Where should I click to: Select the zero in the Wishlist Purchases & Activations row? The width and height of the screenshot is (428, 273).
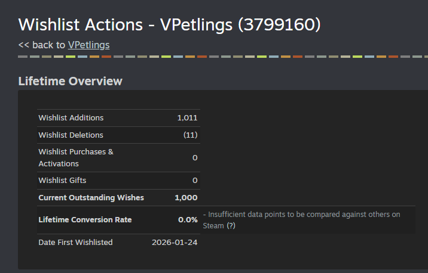(x=195, y=157)
